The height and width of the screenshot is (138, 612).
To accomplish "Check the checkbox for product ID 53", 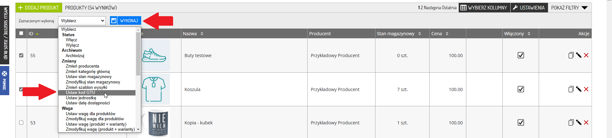I will 21,122.
